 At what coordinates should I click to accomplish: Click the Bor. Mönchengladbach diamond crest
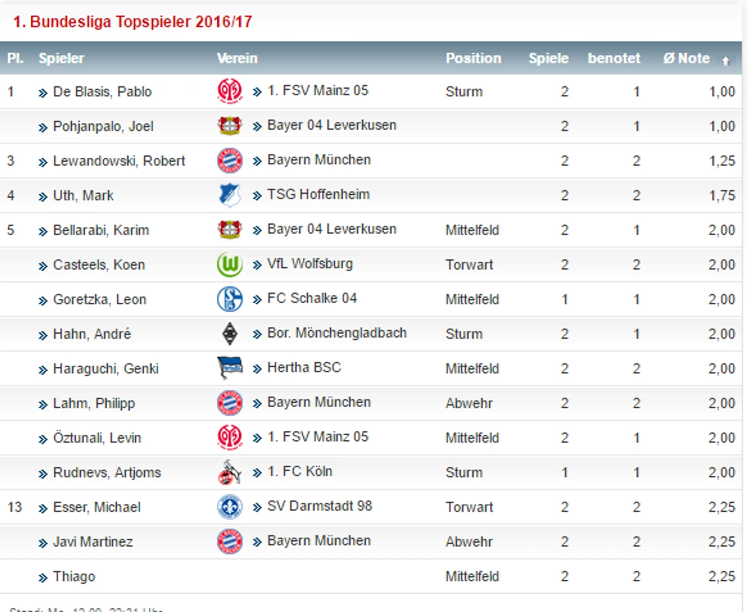coord(230,334)
